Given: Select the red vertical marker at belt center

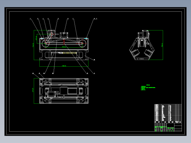Looking at the screenshot, I should 64,42.
